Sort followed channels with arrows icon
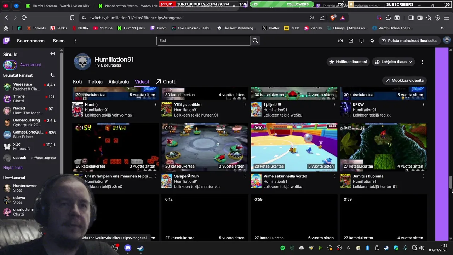Viewport: 453px width, 255px height. (x=52, y=75)
